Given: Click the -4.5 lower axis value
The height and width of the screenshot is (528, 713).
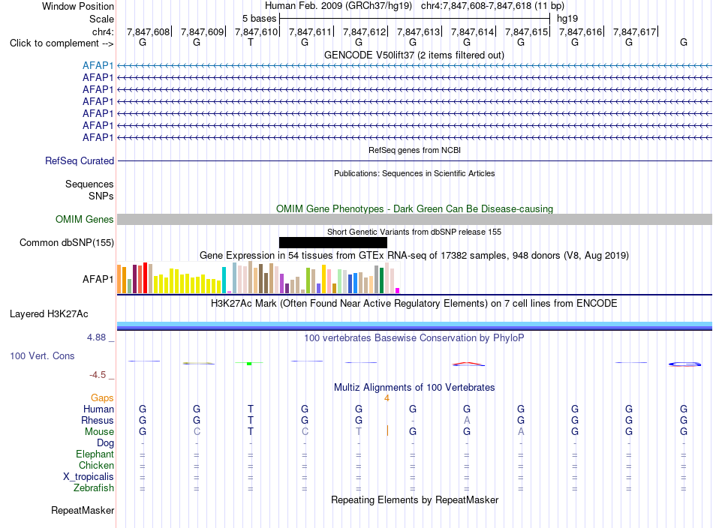Looking at the screenshot, I should point(98,375).
